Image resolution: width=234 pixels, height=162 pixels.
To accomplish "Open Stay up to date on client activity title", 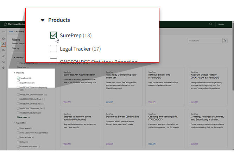I will [77, 118].
